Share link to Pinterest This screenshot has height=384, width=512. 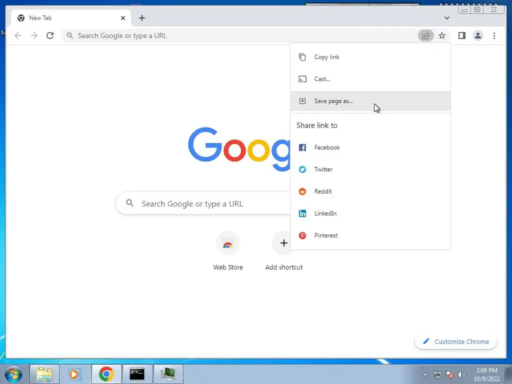click(x=370, y=235)
